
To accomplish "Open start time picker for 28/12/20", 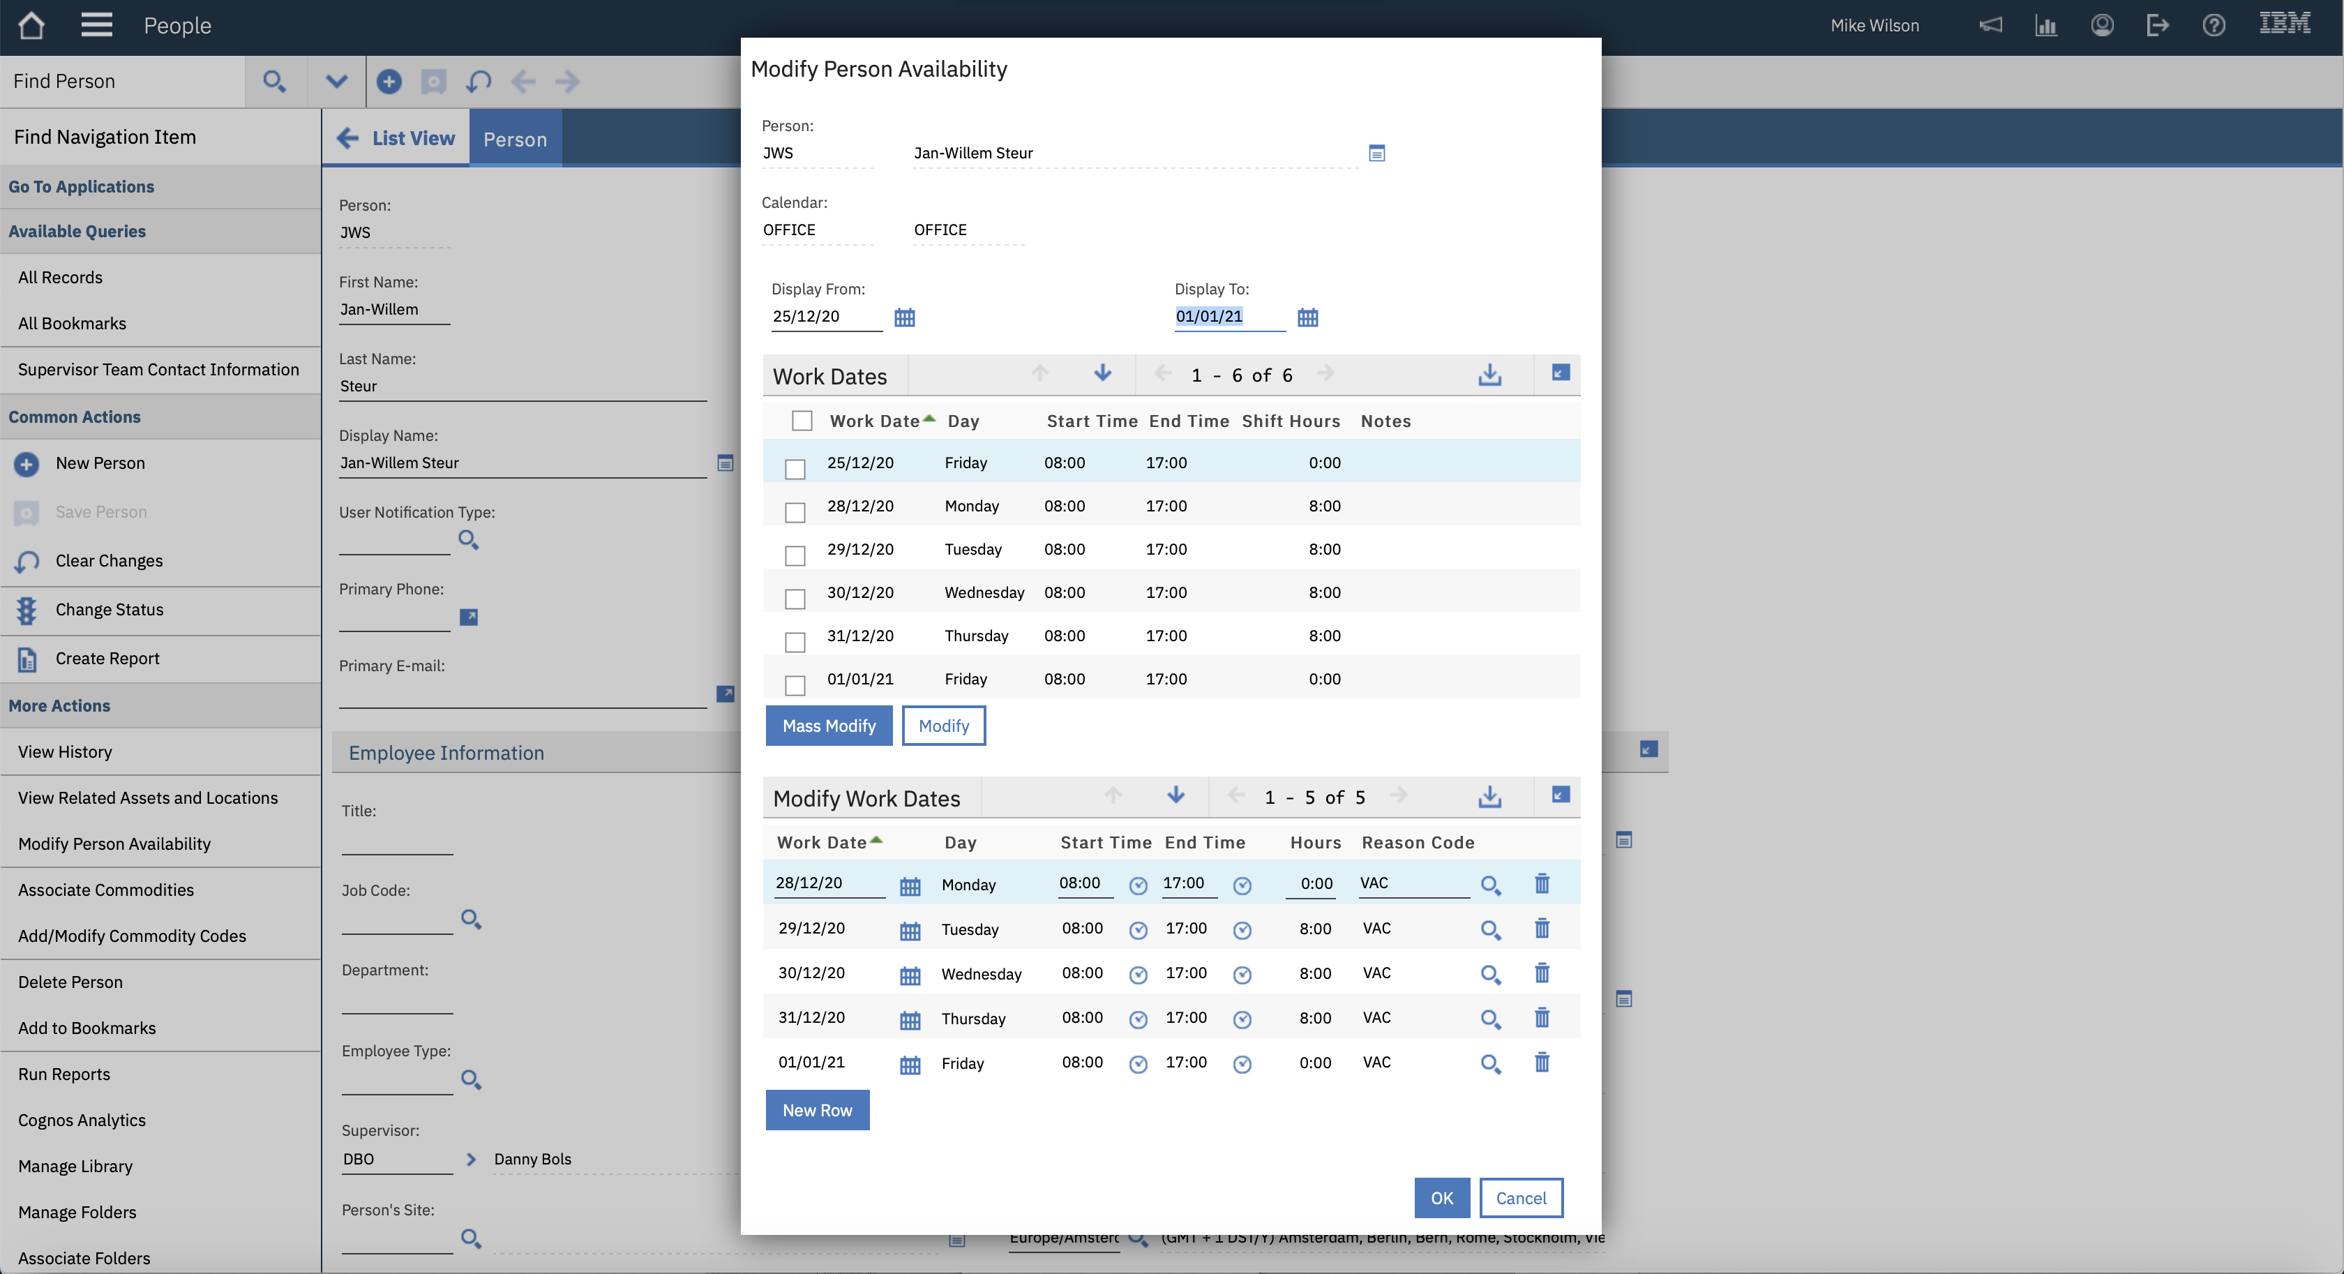I will (x=1137, y=885).
